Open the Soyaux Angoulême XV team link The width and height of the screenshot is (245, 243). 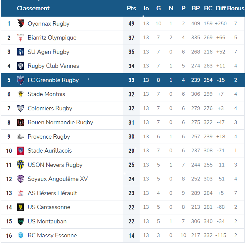pyautogui.click(x=58, y=179)
